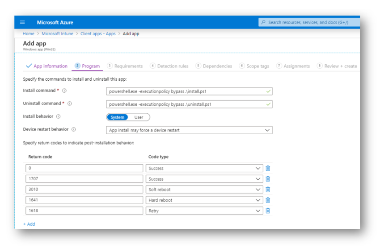Focus search resources, services, and docs box
The height and width of the screenshot is (248, 380).
pos(309,22)
